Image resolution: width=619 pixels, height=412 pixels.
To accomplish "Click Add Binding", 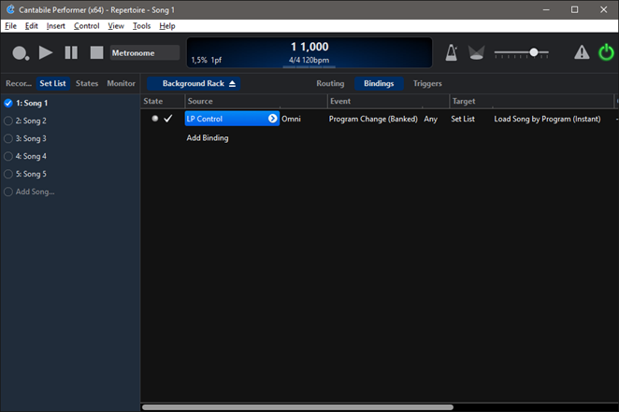I will pyautogui.click(x=208, y=138).
